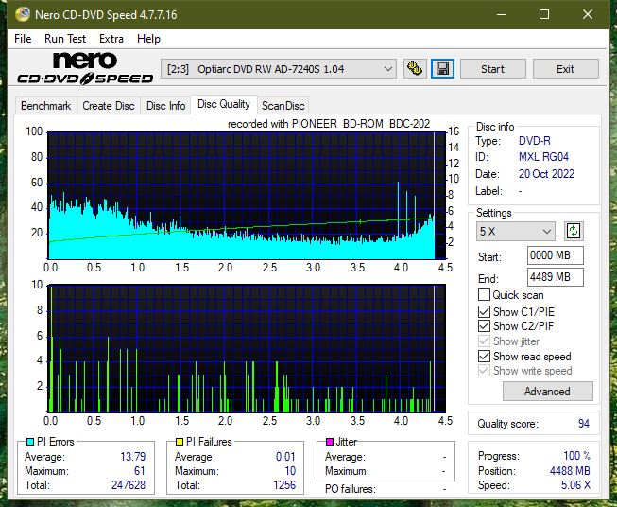617x507 pixels.
Task: Click the PI Errors maximum 61
Action: pos(139,471)
